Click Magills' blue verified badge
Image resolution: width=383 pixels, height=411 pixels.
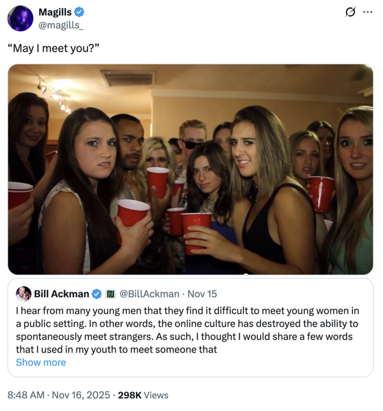coord(79,12)
